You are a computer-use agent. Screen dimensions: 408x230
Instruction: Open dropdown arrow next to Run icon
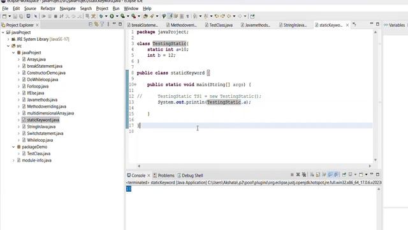pyautogui.click(x=117, y=16)
